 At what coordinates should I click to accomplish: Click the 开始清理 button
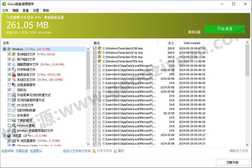pyautogui.click(x=225, y=29)
